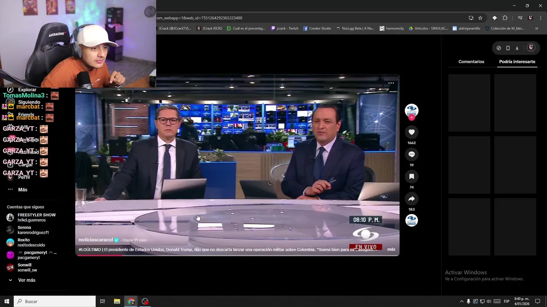Viewport: 547px width, 307px height.
Task: Click the white tag extension icon
Action: click(x=494, y=18)
